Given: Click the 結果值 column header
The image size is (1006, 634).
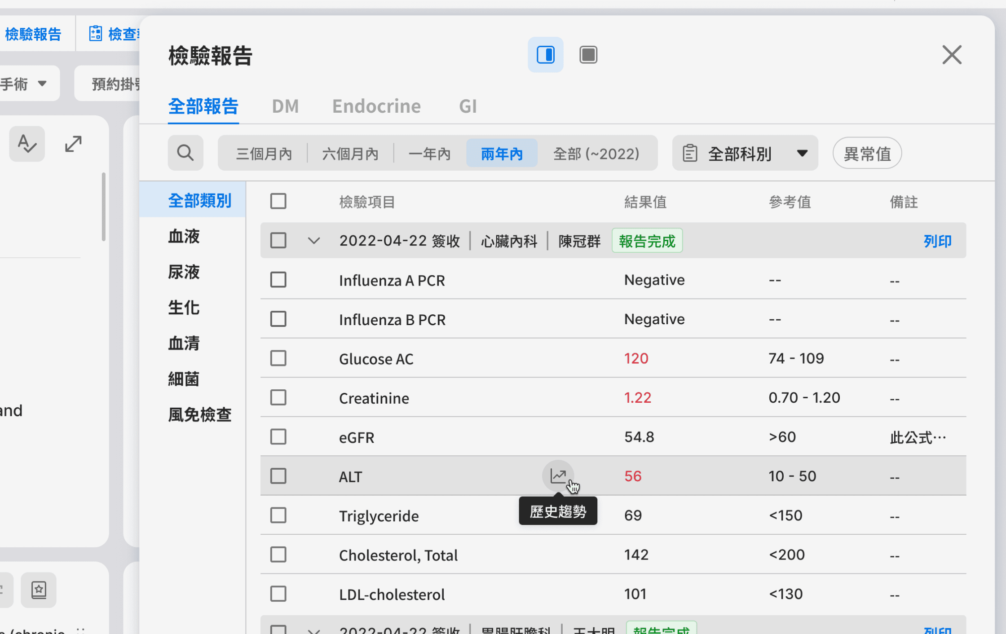Looking at the screenshot, I should (645, 202).
